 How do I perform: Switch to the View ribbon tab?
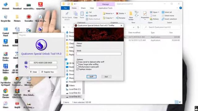(x=92, y=8)
